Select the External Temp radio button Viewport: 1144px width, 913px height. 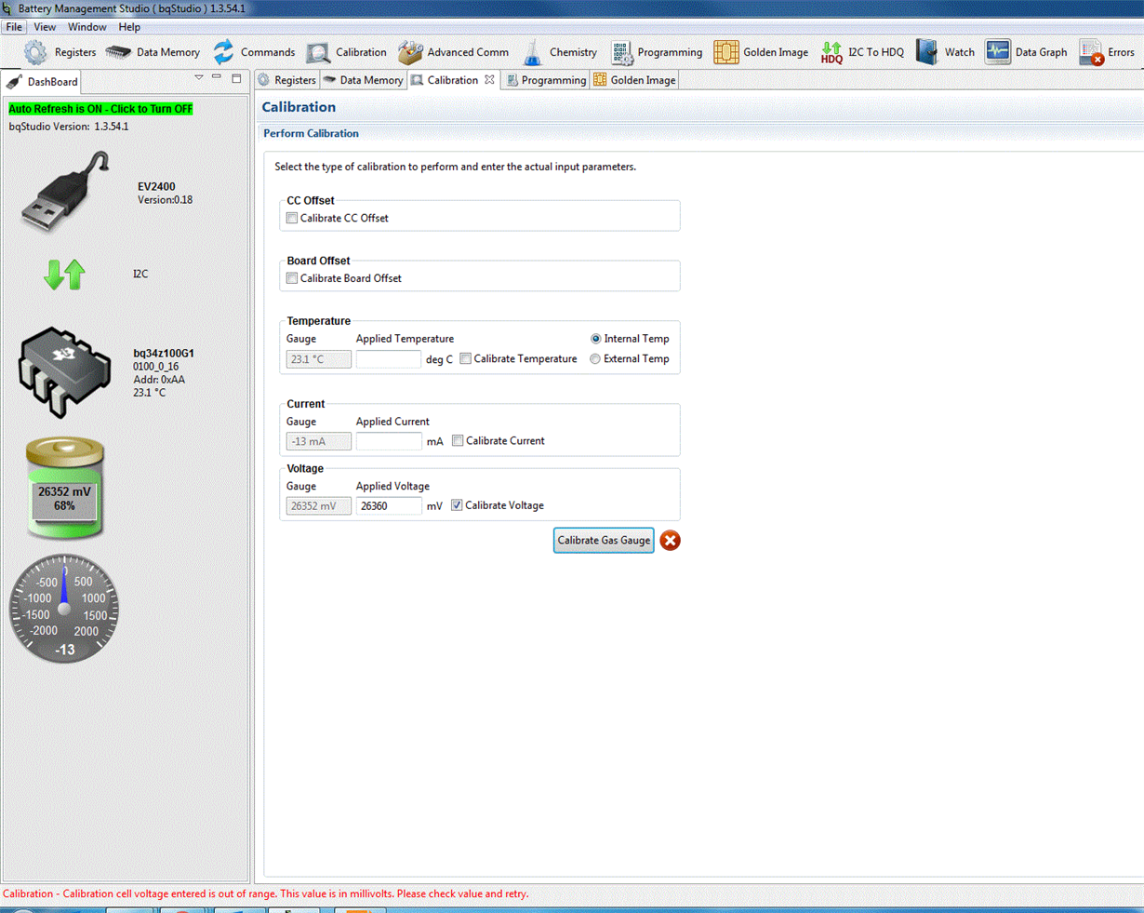click(x=595, y=359)
